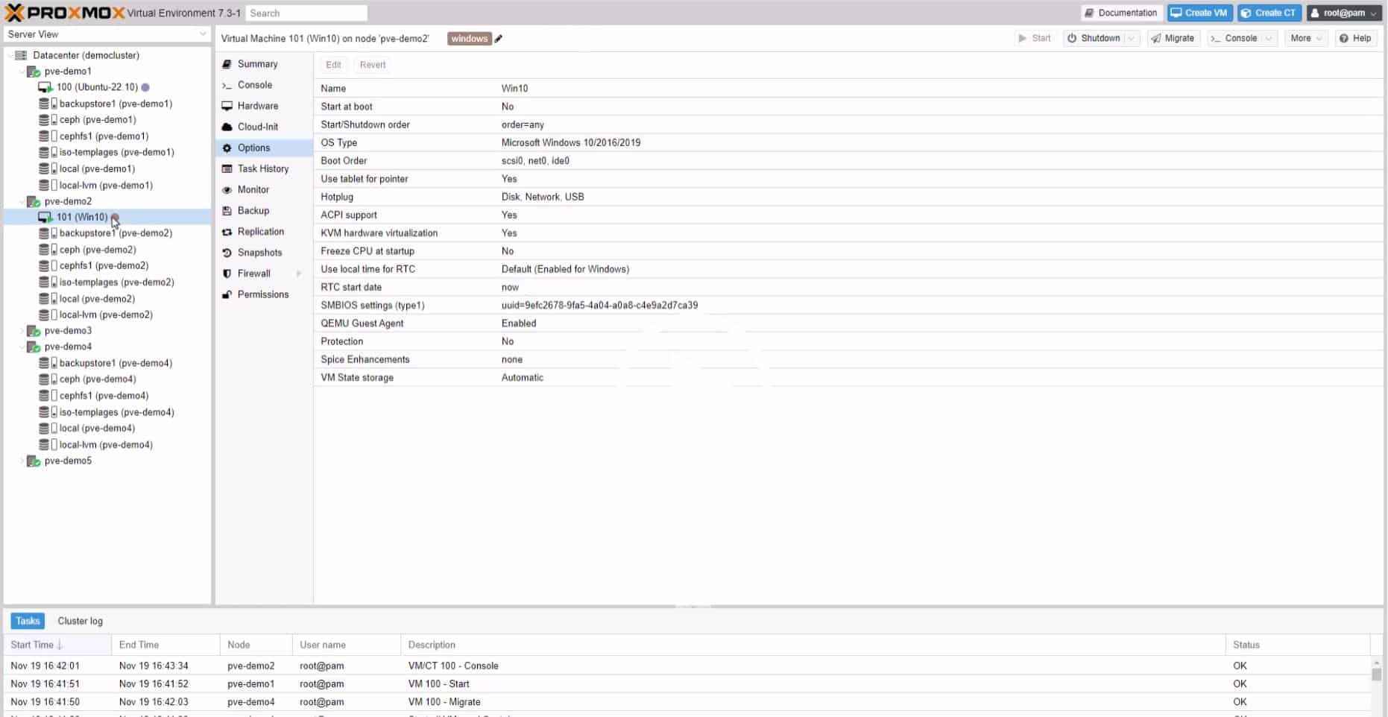Image resolution: width=1388 pixels, height=717 pixels.
Task: Click the ceph (pve-demo1) storage icon
Action: (x=48, y=120)
